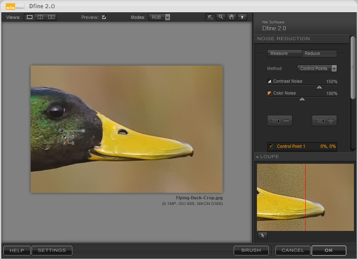Select the pan hand tool
Screen dimensions: 358x260
(232, 17)
